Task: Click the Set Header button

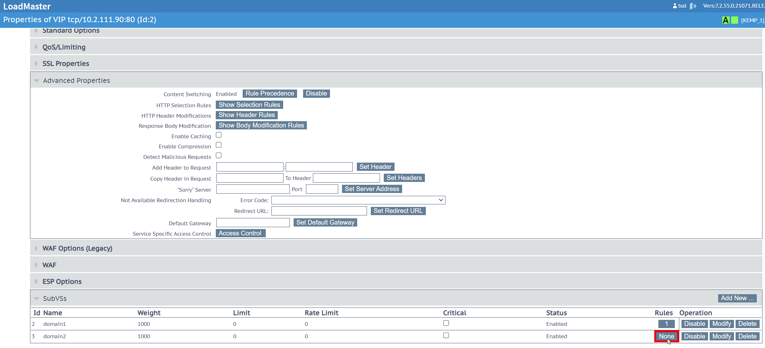Action: [x=375, y=167]
